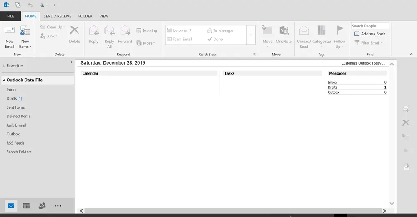Minimize the folder pane
The height and width of the screenshot is (217, 417).
[x=71, y=62]
